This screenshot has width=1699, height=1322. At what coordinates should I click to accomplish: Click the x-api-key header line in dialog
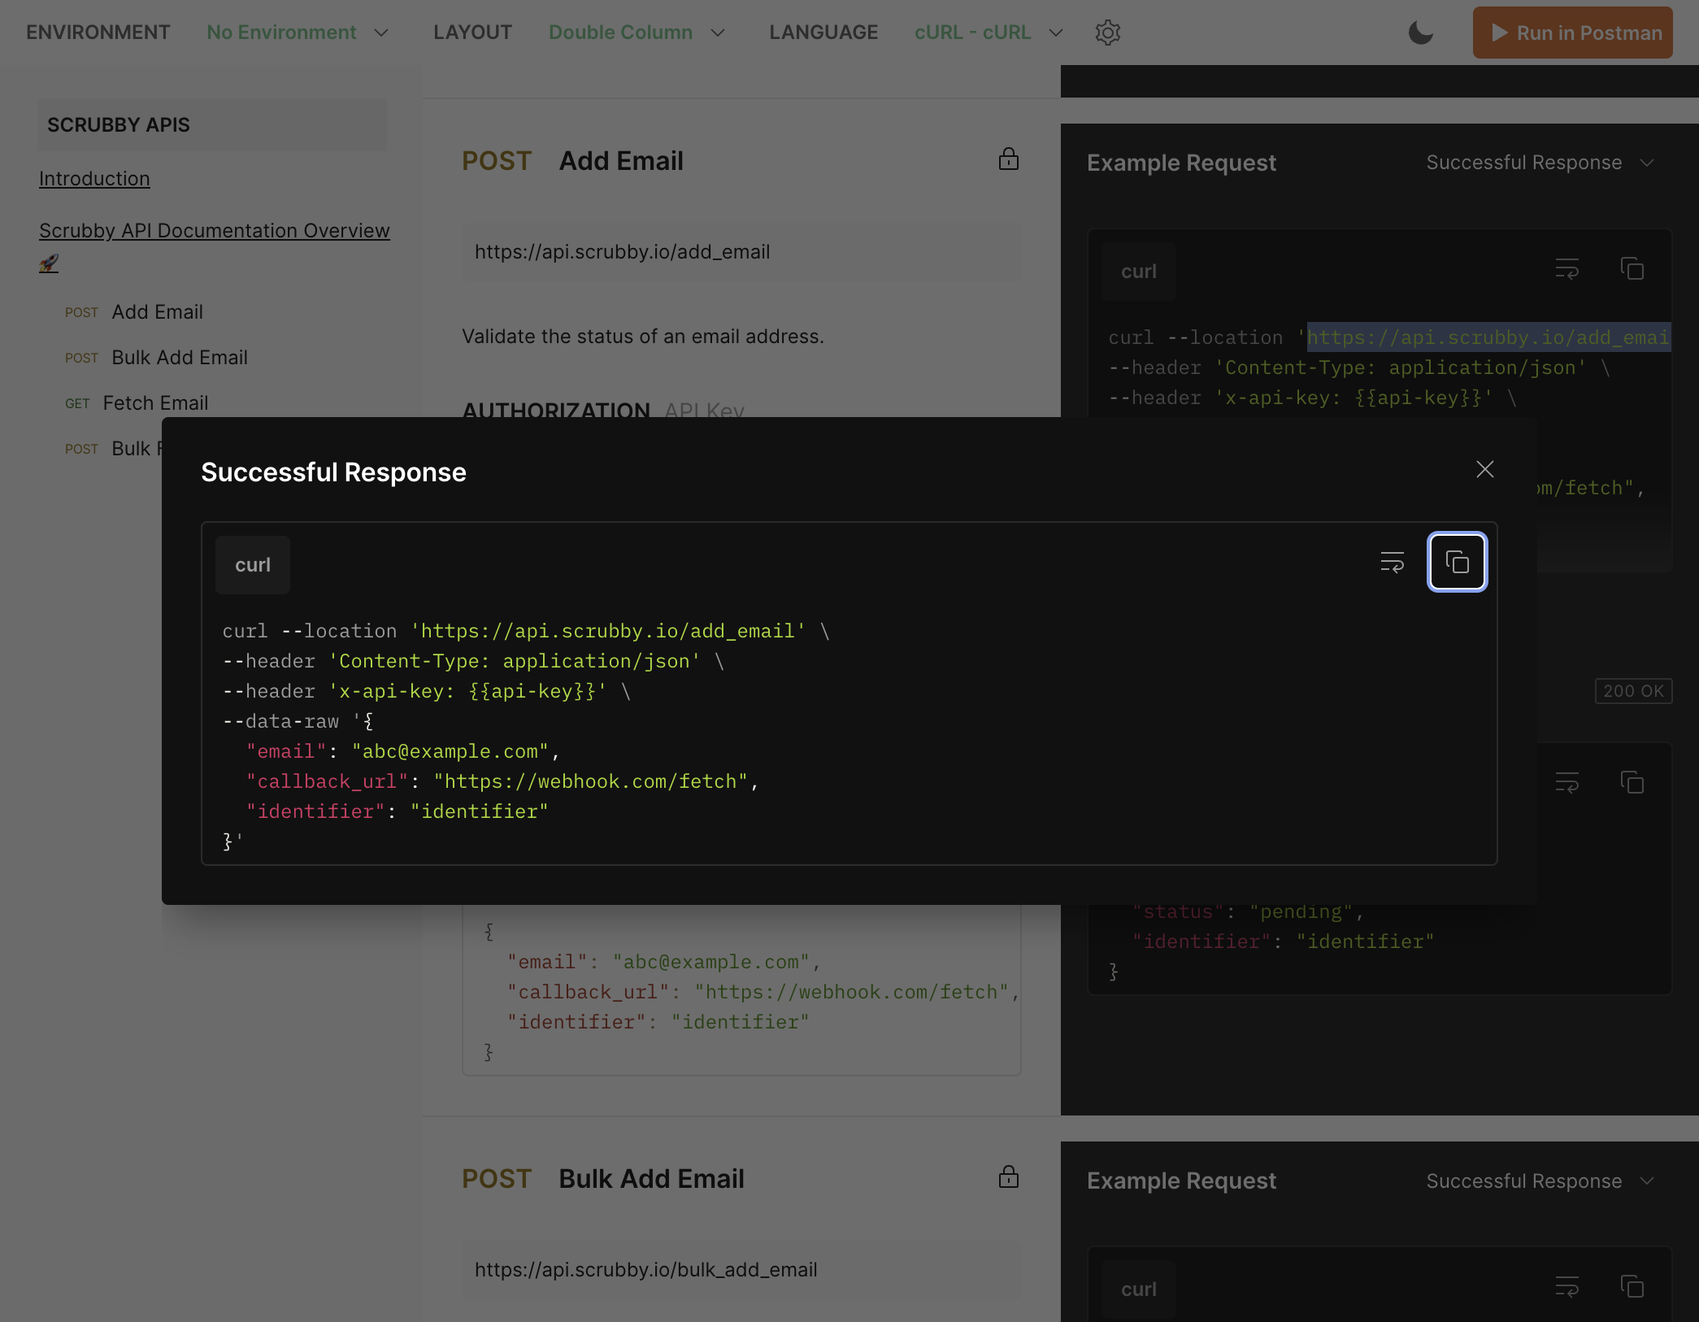[427, 691]
